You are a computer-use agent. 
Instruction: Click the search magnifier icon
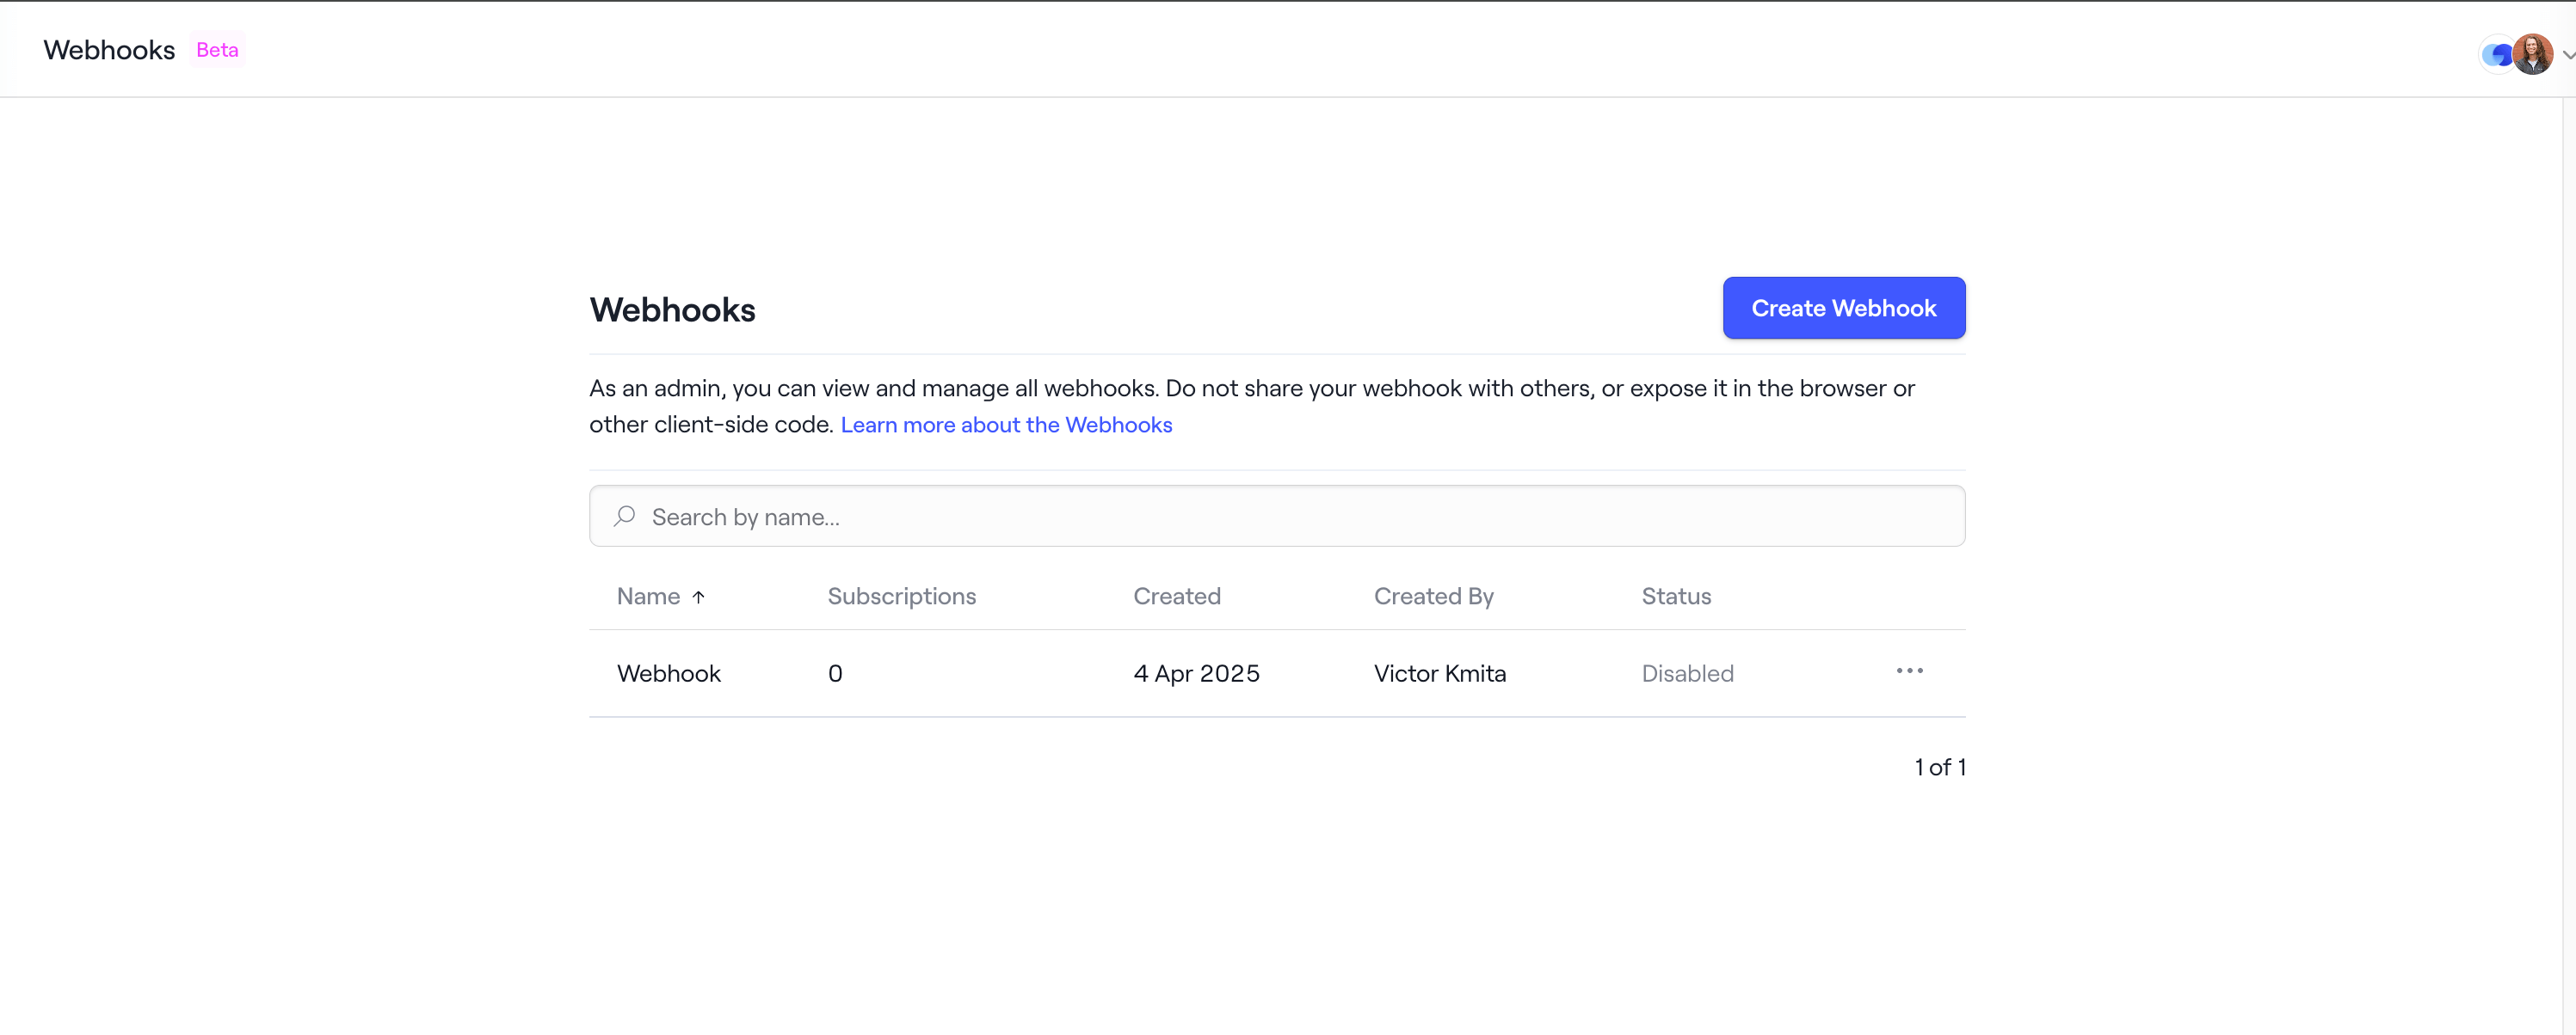point(624,516)
